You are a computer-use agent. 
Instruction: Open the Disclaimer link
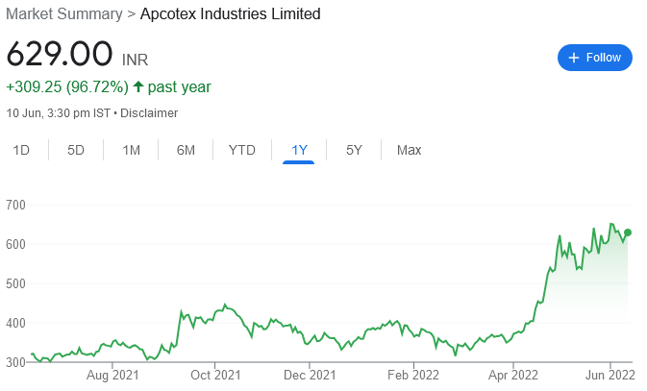pyautogui.click(x=149, y=112)
